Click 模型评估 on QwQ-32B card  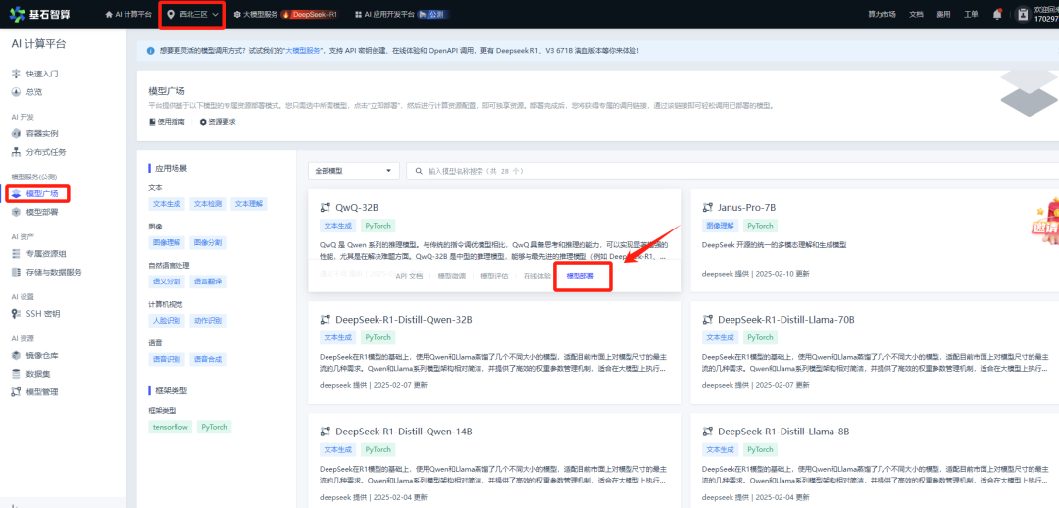[x=493, y=277]
